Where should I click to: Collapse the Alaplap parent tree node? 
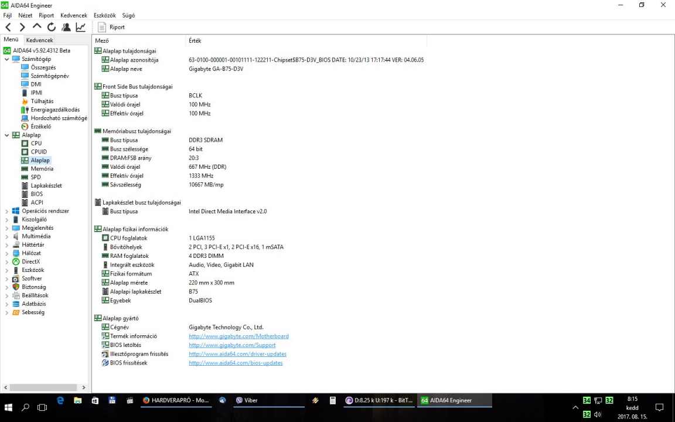pyautogui.click(x=6, y=135)
